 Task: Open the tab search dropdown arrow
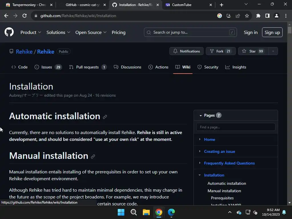(246, 4)
